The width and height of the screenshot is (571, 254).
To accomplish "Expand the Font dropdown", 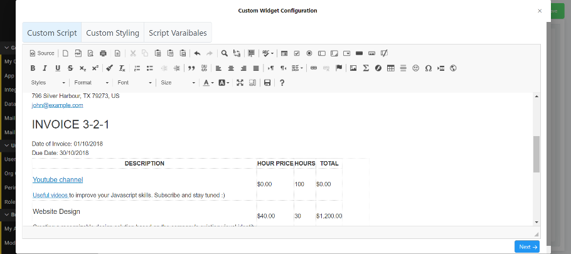I will [134, 83].
